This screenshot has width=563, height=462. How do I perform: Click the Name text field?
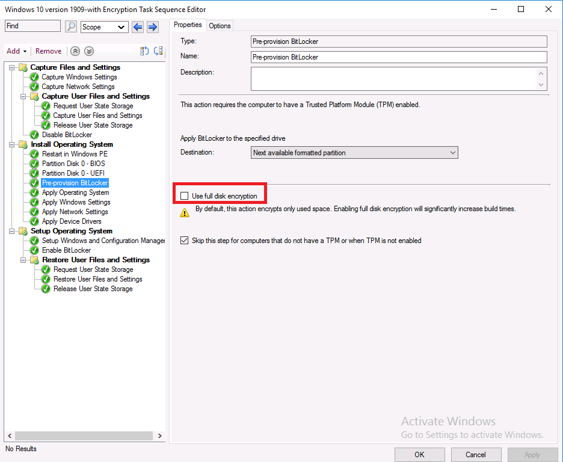pyautogui.click(x=399, y=57)
